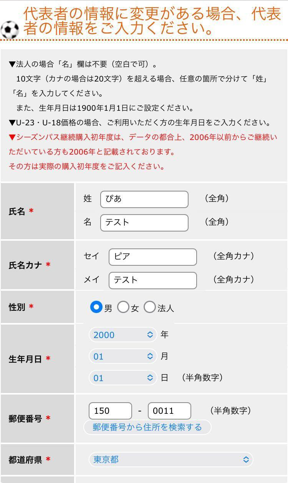Click the 姓 field containing ぴあ
This screenshot has height=483, width=288.
(144, 199)
